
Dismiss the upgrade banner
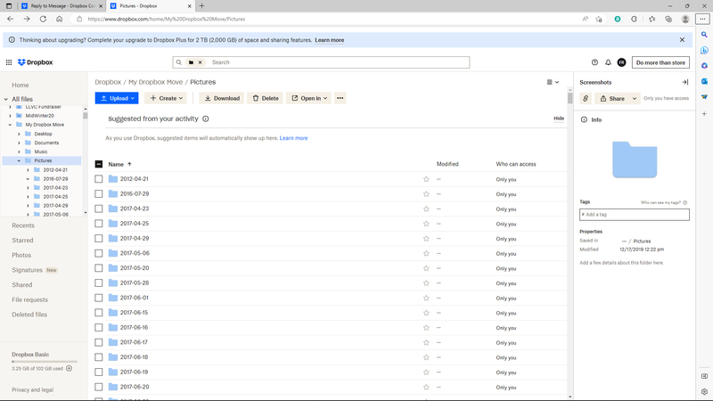pos(682,40)
